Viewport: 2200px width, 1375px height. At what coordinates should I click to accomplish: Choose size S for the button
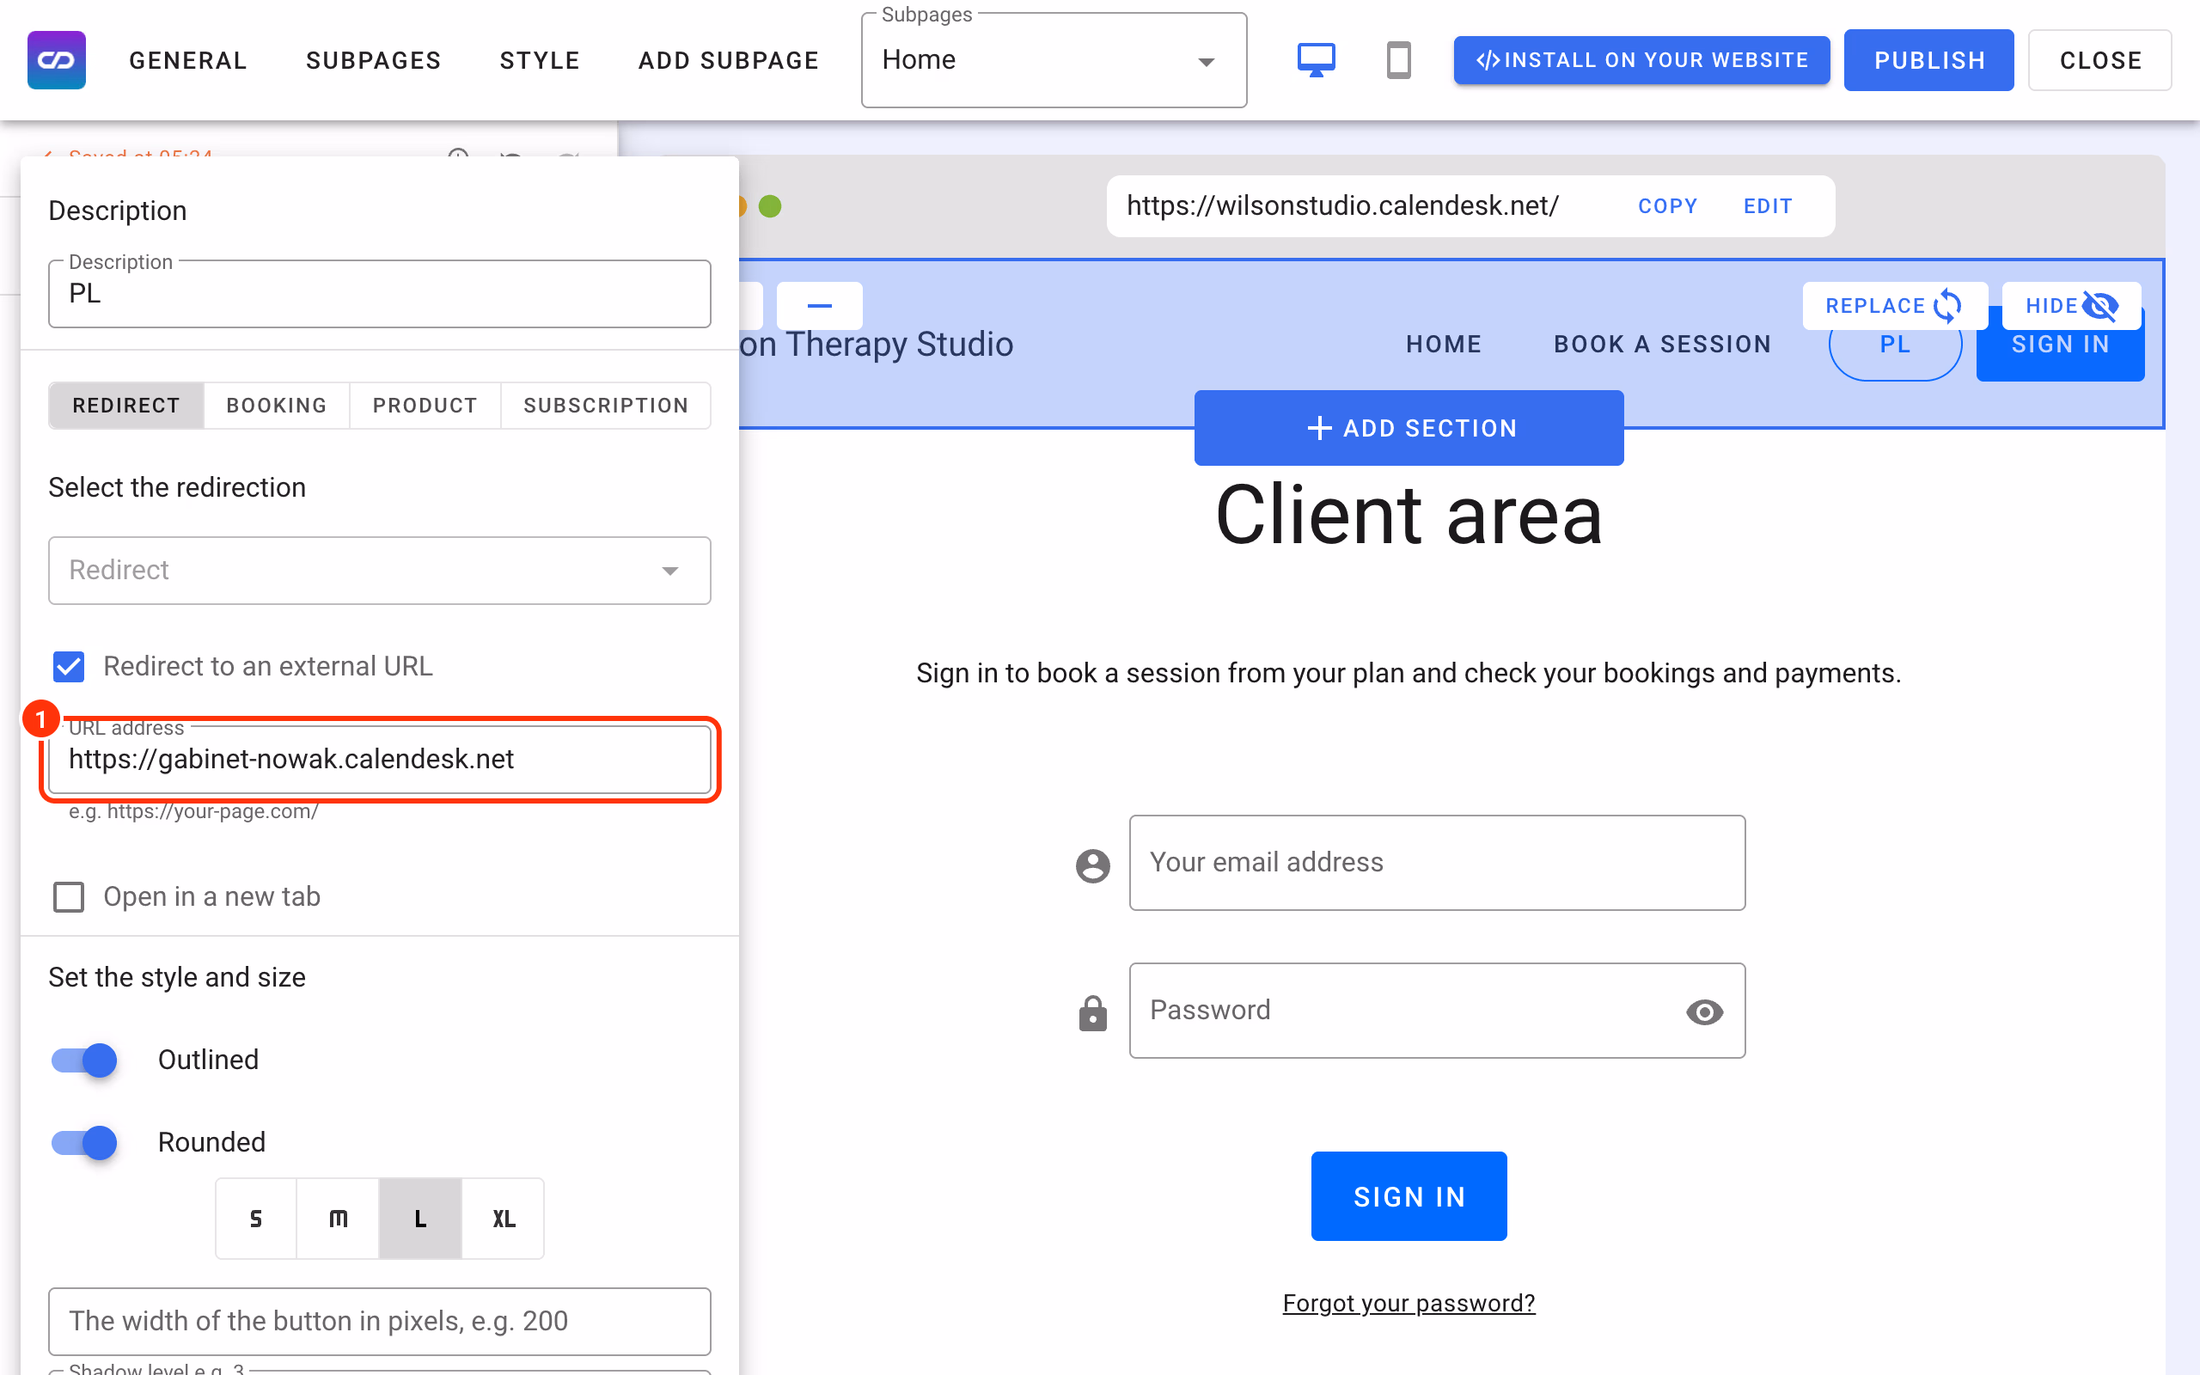click(x=255, y=1219)
